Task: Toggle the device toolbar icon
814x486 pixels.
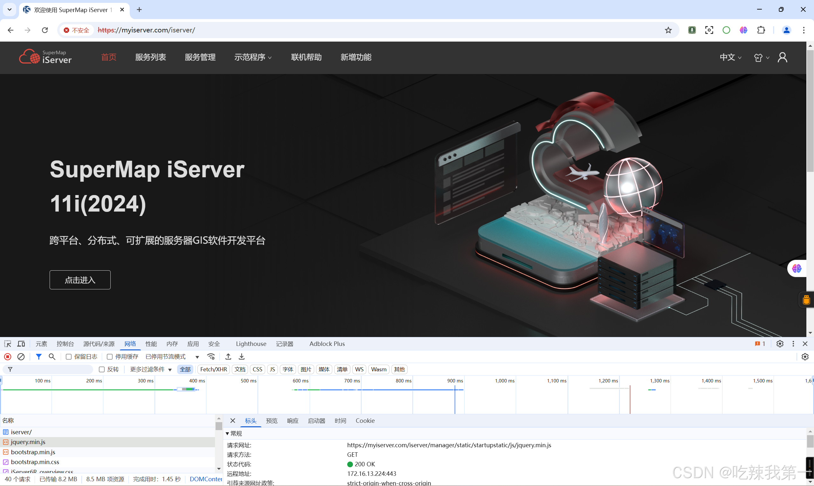Action: point(21,344)
